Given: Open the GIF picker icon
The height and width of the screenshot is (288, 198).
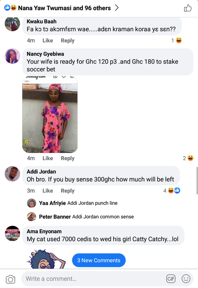Looking at the screenshot, I should pyautogui.click(x=171, y=279).
